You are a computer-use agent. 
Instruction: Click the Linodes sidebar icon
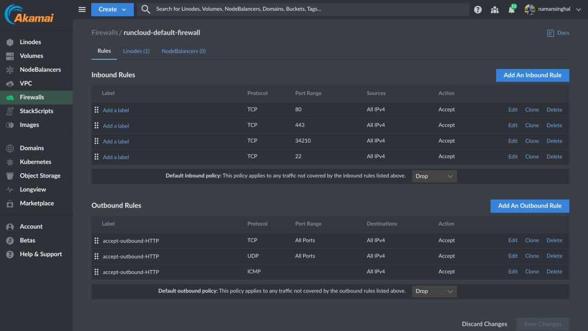10,42
